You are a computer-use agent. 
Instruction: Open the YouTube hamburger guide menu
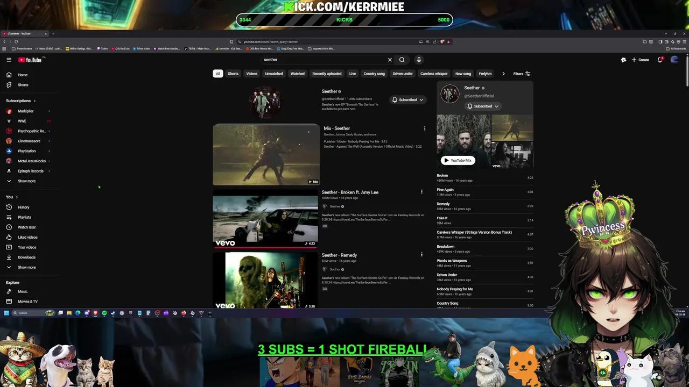(9, 60)
